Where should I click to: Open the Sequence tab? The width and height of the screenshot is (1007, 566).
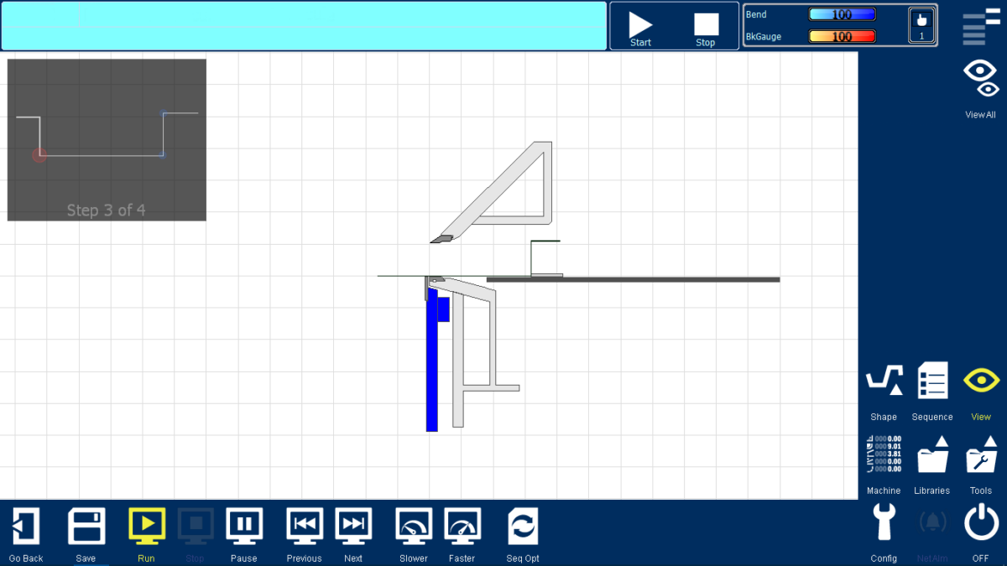[932, 381]
